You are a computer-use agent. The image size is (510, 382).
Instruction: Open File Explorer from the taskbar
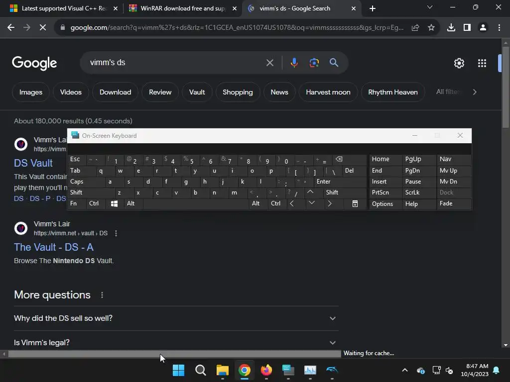click(x=223, y=370)
